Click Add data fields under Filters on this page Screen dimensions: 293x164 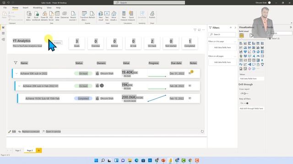click(x=222, y=47)
